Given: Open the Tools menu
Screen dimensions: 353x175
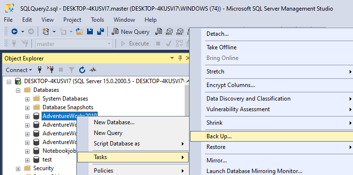Looking at the screenshot, I should click(x=98, y=20).
